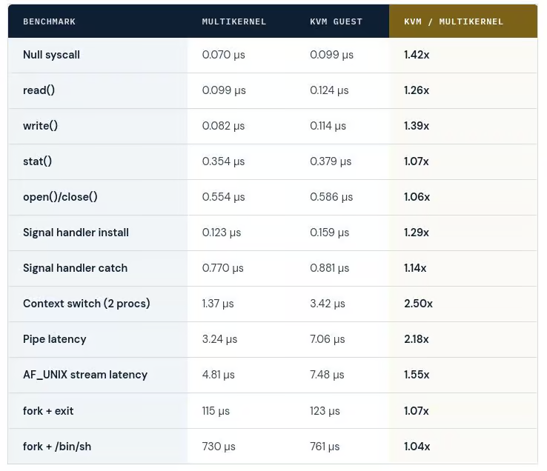
Task: Select the Signal handler install row
Action: click(273, 233)
